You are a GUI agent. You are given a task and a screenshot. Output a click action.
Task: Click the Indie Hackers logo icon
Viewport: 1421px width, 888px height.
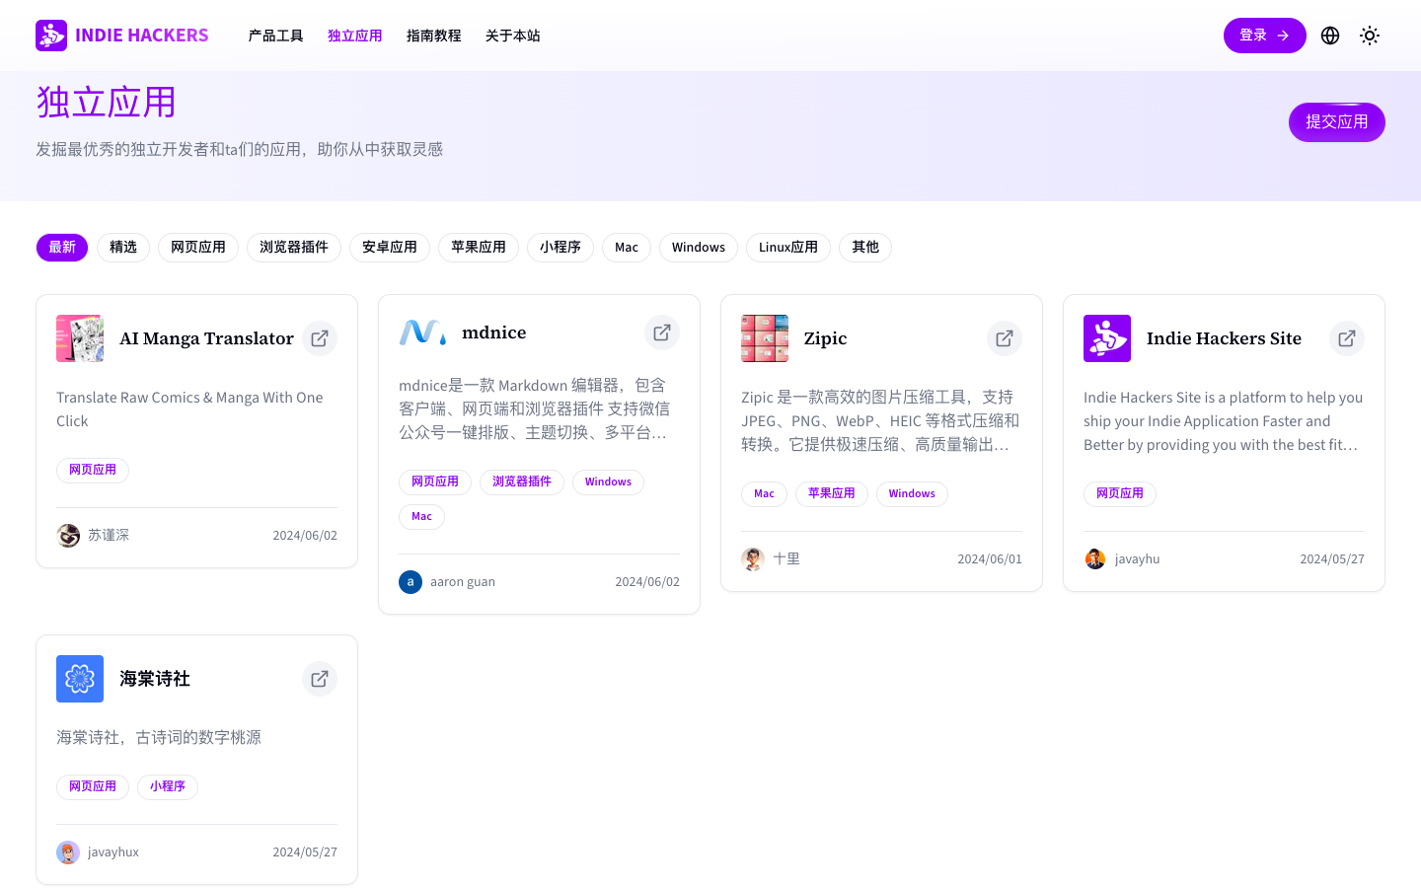(51, 35)
